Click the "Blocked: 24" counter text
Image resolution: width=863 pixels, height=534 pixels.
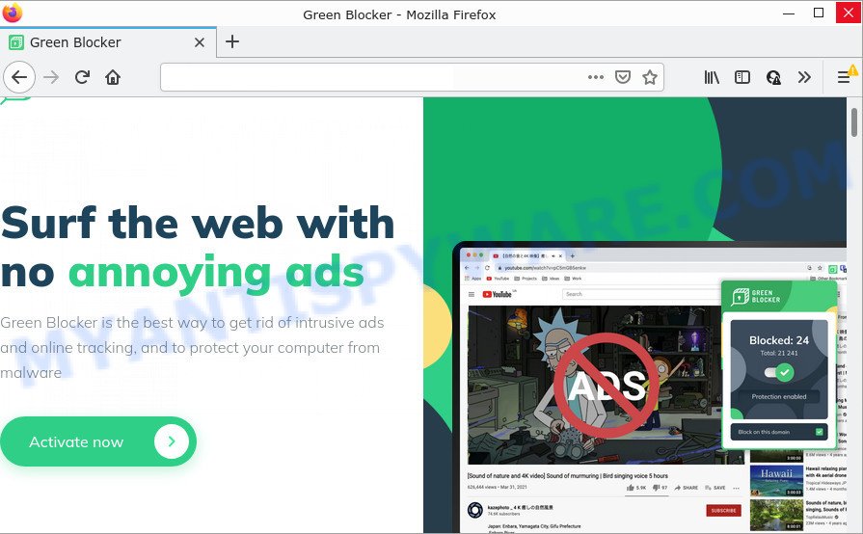point(779,340)
